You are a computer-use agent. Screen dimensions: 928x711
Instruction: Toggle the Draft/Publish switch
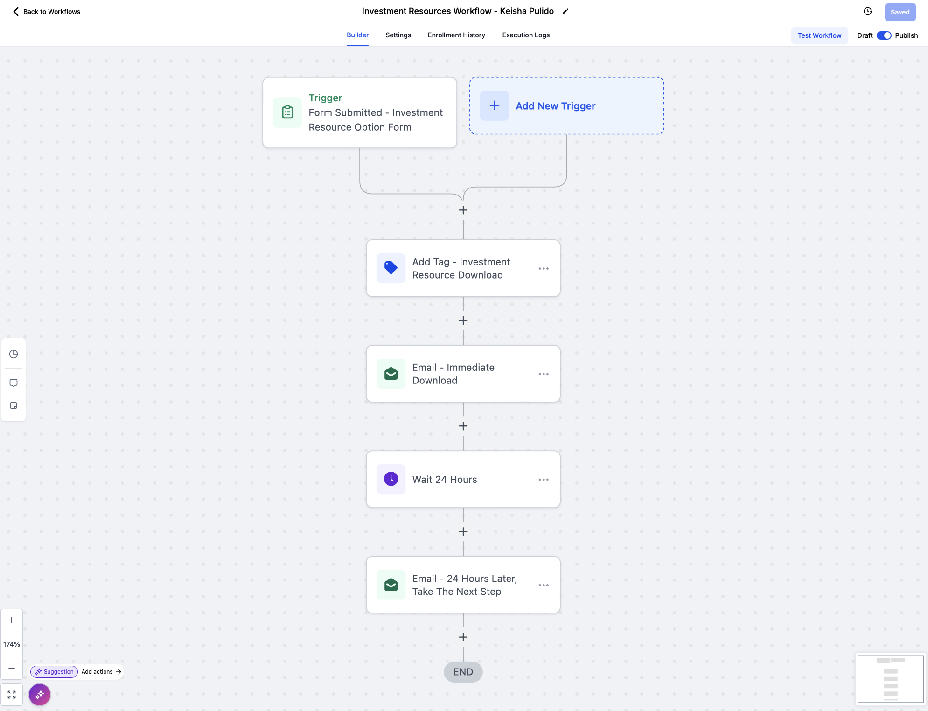click(884, 35)
